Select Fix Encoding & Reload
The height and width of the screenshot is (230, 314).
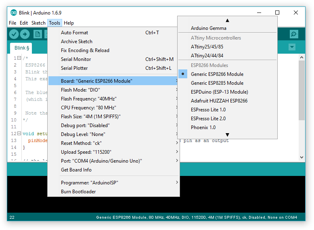113,50
